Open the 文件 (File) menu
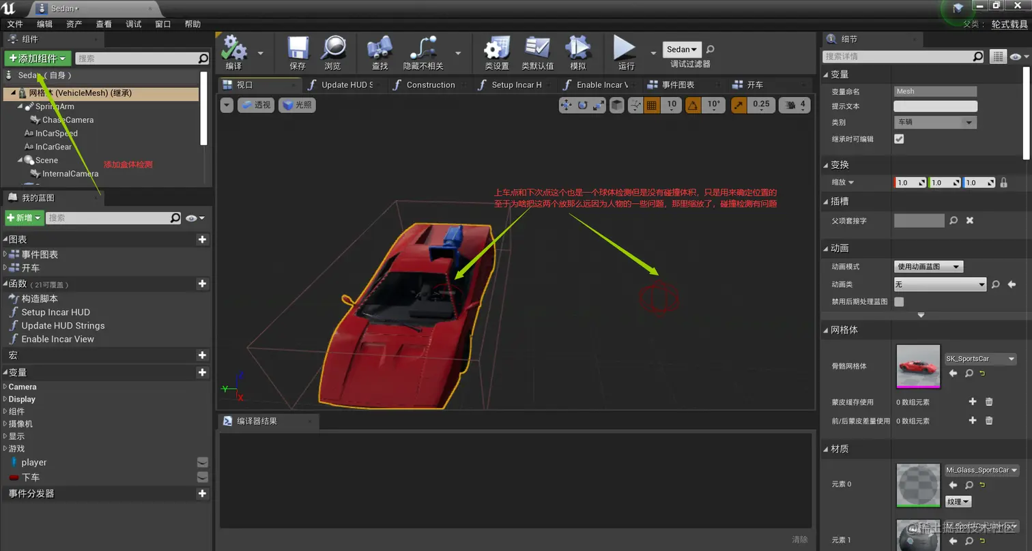The width and height of the screenshot is (1032, 551). coord(15,24)
